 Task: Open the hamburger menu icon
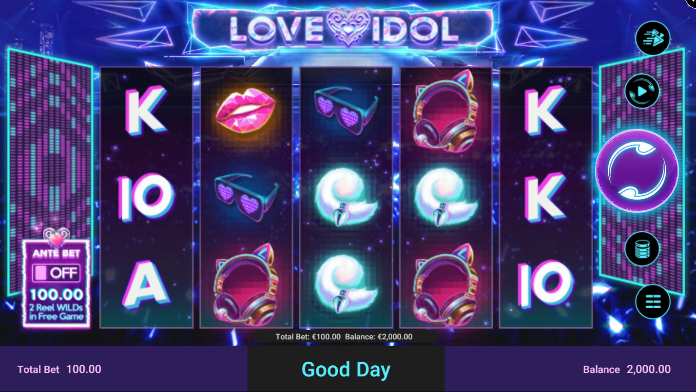tap(653, 301)
